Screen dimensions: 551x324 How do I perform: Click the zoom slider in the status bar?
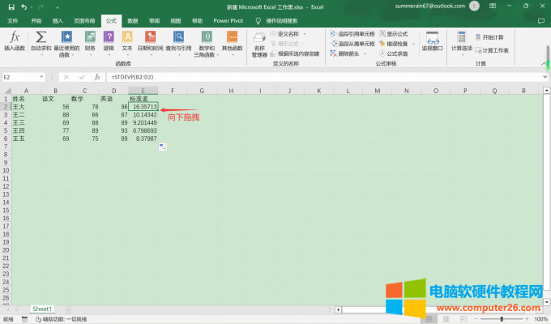pyautogui.click(x=502, y=319)
